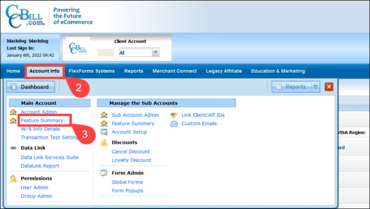
Task: Click the Link Client/Aff IDs icon
Action: [x=173, y=115]
